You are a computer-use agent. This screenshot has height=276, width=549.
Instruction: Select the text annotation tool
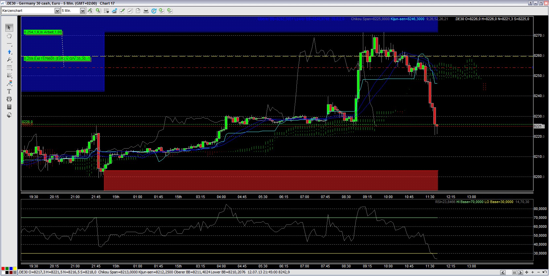pos(9,91)
